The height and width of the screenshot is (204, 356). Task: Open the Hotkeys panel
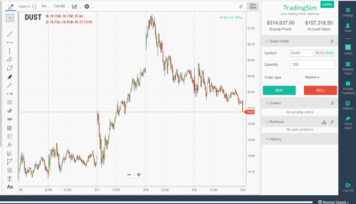click(x=348, y=105)
